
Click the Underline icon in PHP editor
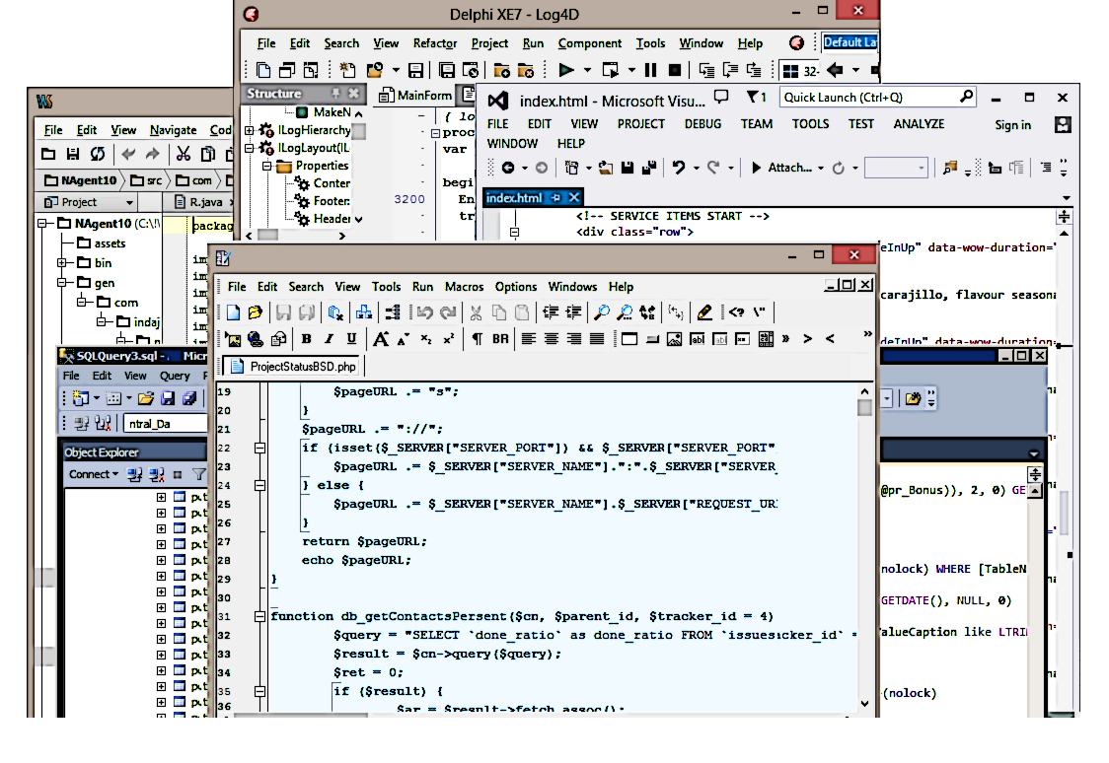pyautogui.click(x=351, y=339)
